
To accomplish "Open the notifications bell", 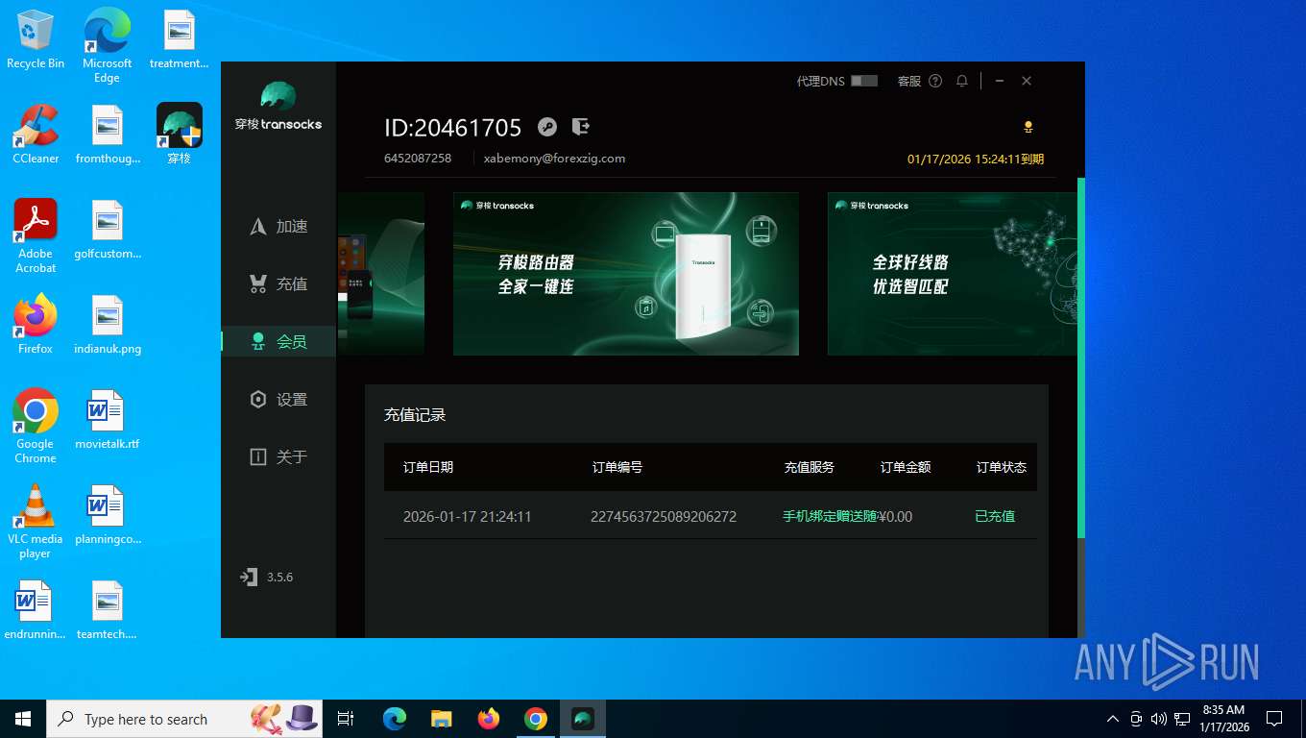I will point(961,81).
